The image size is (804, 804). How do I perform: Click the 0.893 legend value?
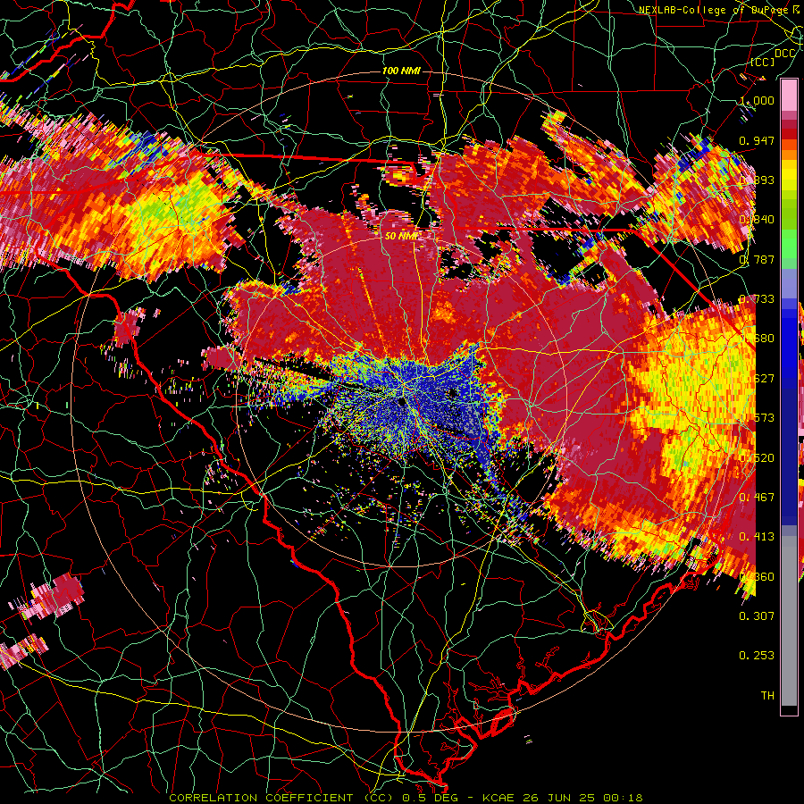[x=757, y=180]
